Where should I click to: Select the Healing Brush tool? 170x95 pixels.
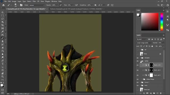pos(2,35)
